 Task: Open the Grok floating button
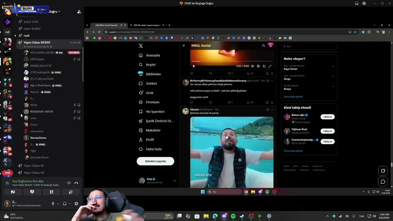[x=383, y=171]
